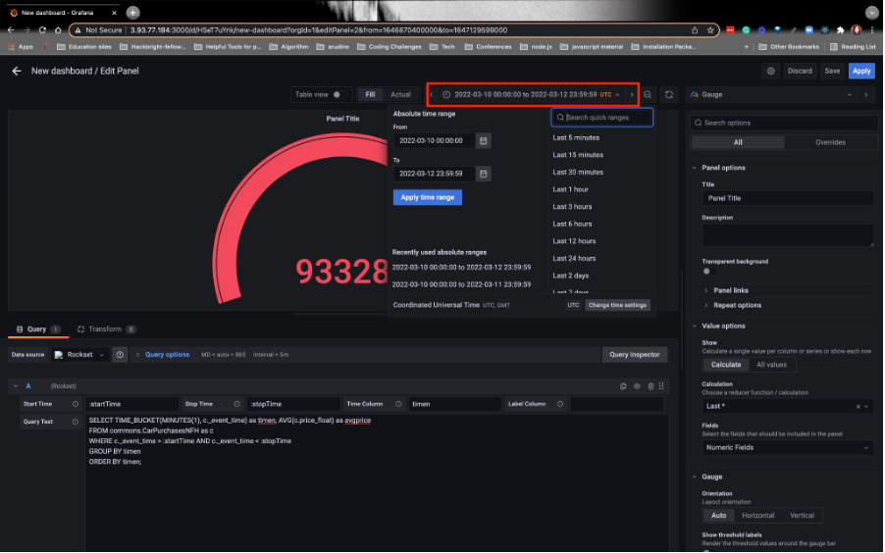This screenshot has width=885, height=553.
Task: Open the Rockset data source dropdown
Action: (80, 355)
